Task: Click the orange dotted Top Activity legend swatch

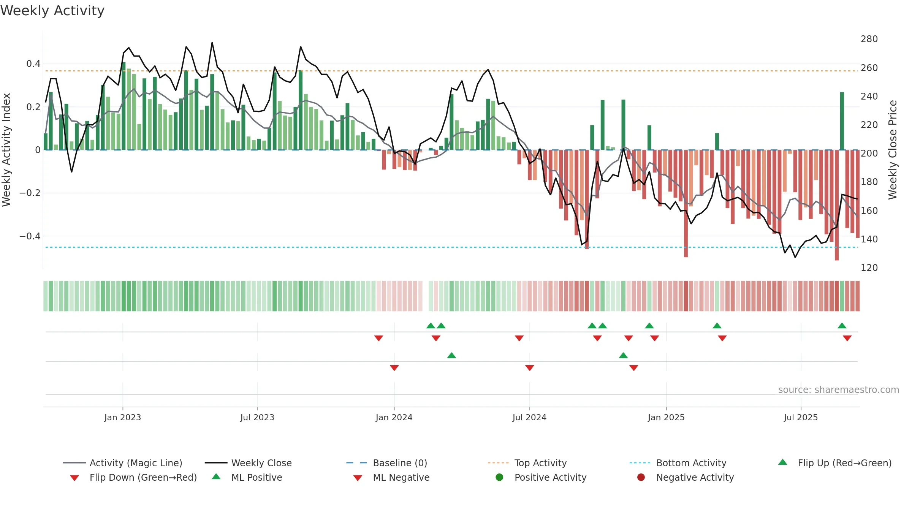Action: pos(498,463)
